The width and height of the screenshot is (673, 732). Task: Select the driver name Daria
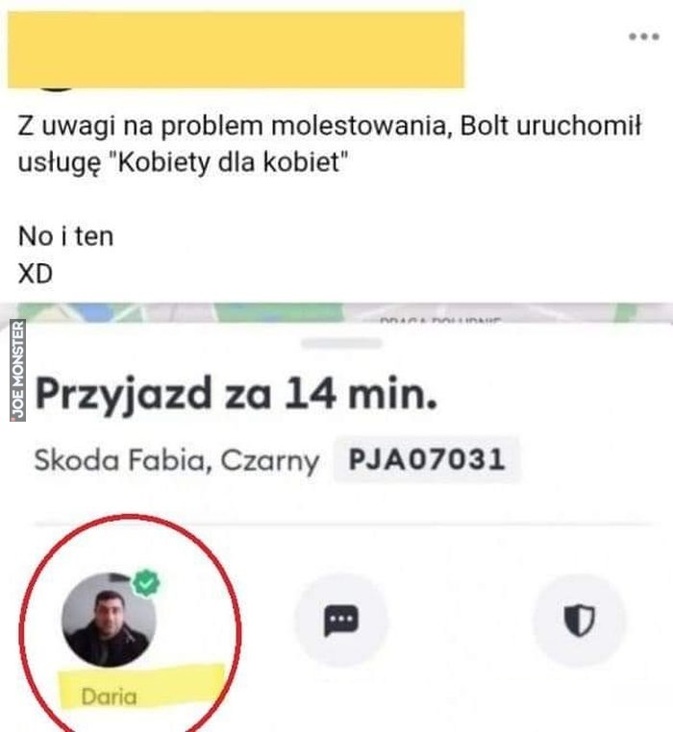[109, 697]
